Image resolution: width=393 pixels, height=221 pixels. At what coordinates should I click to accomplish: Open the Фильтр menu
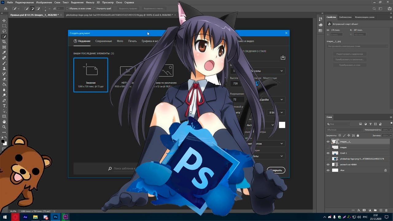(90, 2)
